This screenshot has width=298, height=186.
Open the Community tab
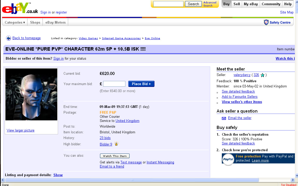pos(271,4)
